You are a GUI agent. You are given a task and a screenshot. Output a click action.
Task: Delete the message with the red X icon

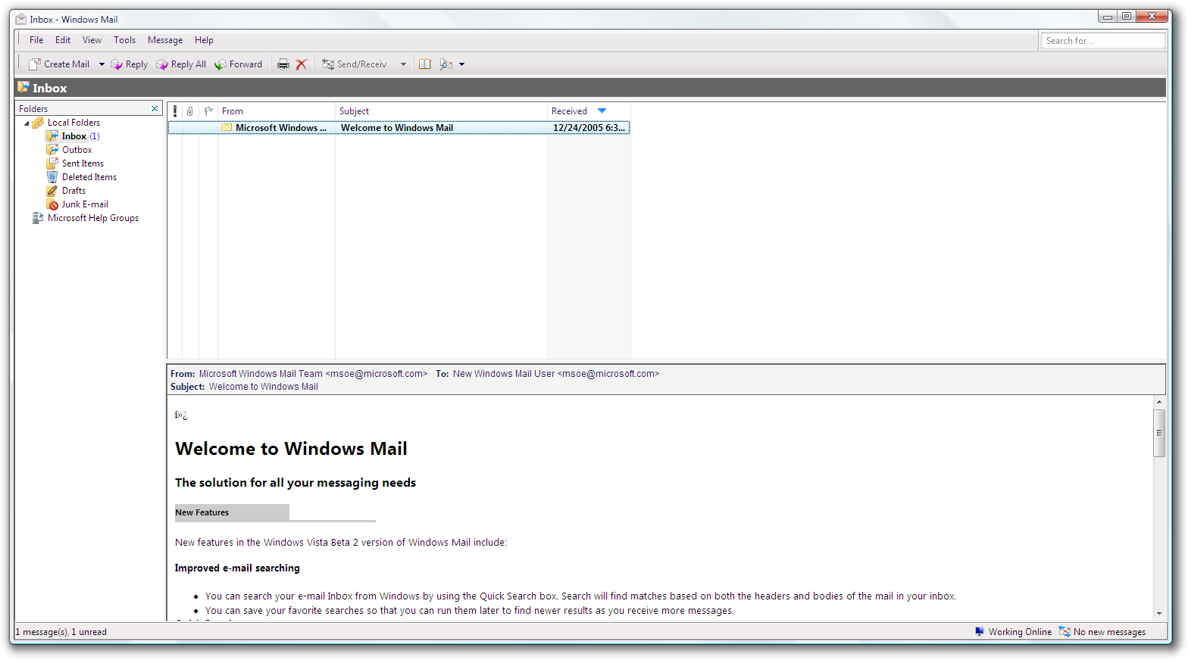(x=302, y=64)
